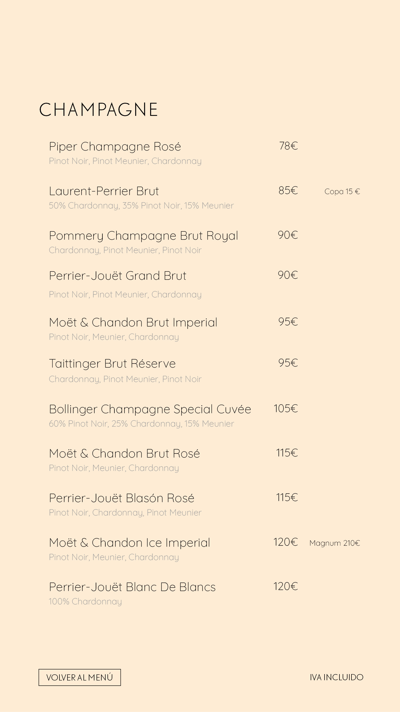
Task: Click the VOLVER AL MENÚ button
Action: tap(79, 677)
